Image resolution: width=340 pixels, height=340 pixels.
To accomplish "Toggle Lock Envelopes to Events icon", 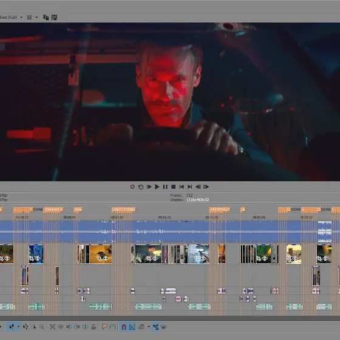I will point(155,327).
